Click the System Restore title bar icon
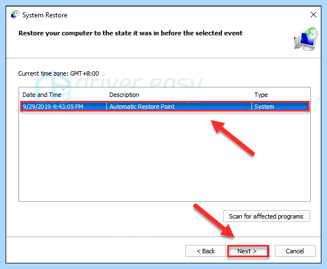 pyautogui.click(x=15, y=15)
